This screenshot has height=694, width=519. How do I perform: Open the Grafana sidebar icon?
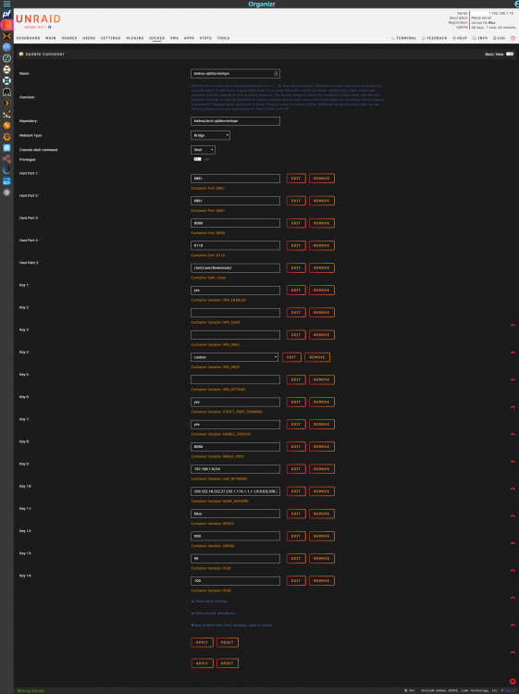(6, 136)
